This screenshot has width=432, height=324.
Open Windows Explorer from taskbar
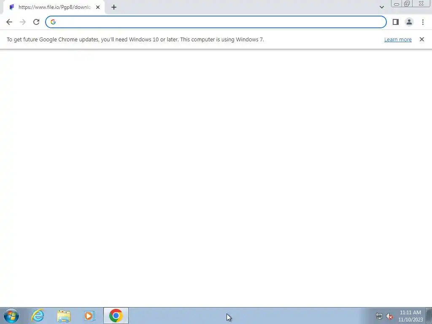[x=64, y=316]
